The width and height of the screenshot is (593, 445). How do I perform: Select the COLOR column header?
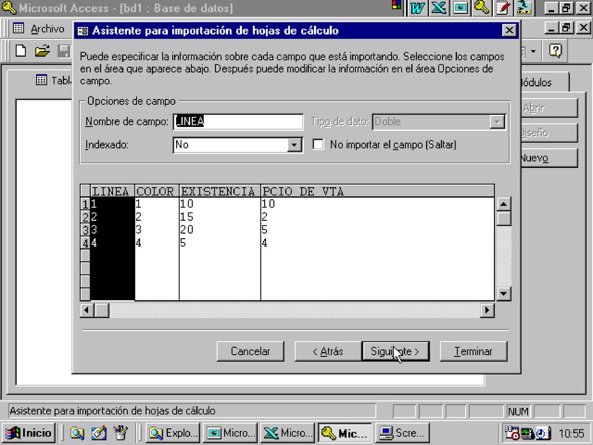(x=156, y=191)
